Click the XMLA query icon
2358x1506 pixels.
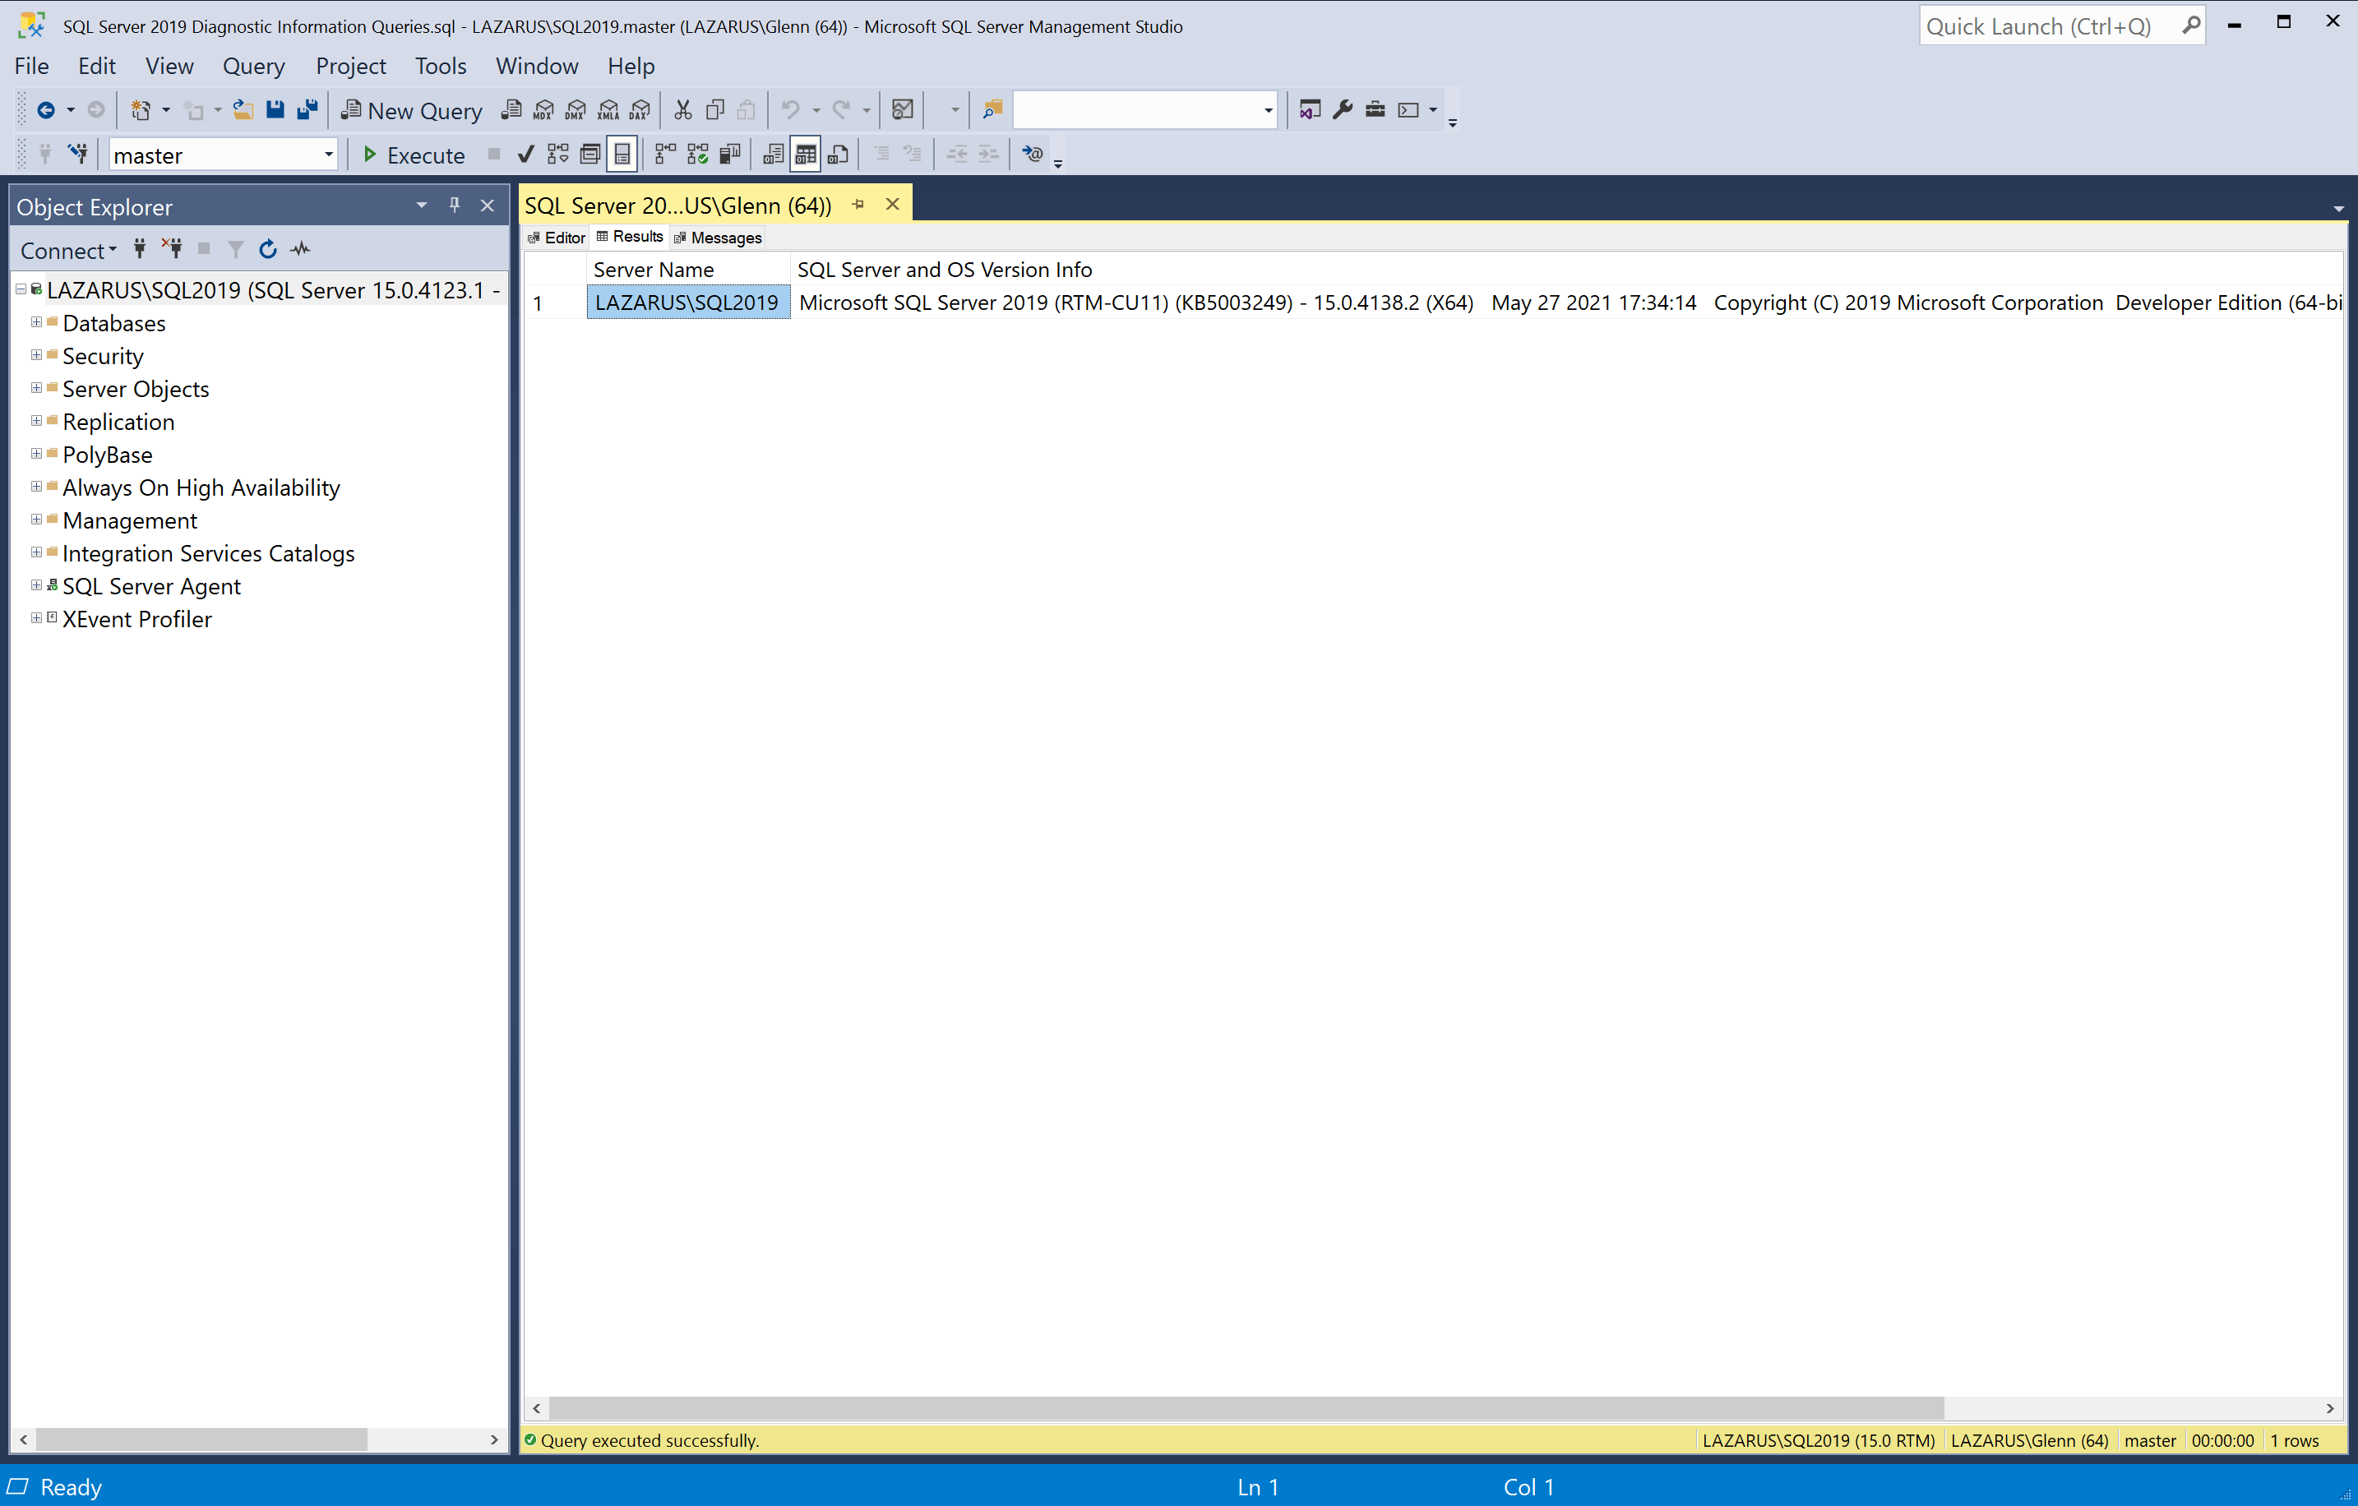click(608, 109)
